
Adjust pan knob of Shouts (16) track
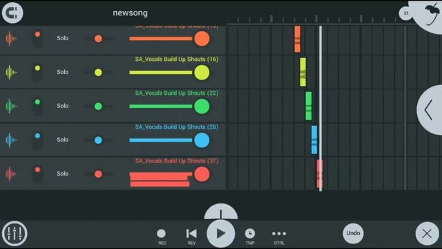coord(98,72)
